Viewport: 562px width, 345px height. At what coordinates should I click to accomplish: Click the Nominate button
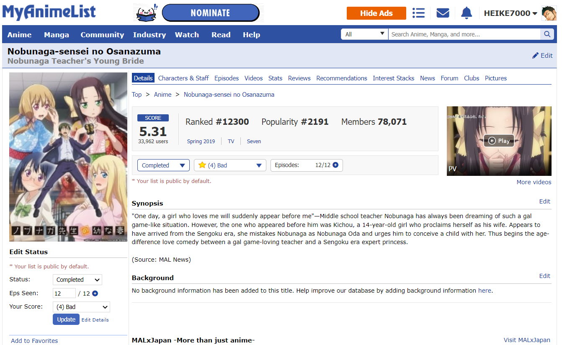pyautogui.click(x=211, y=13)
